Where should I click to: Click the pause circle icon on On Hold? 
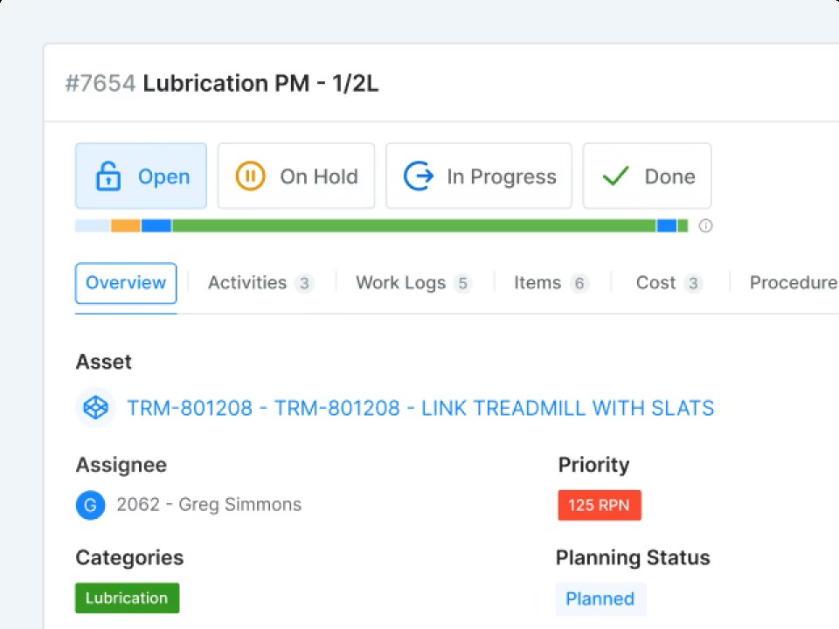click(250, 176)
